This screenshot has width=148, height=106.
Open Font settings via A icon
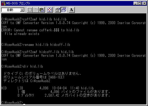(x=72, y=10)
